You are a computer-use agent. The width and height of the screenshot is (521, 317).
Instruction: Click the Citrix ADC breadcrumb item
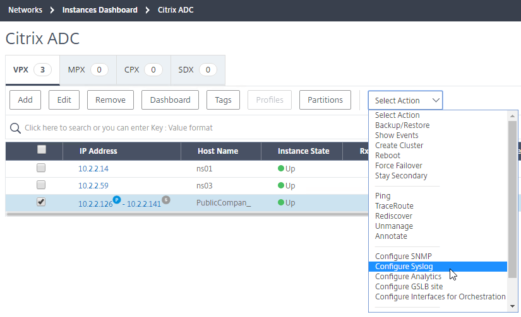[x=176, y=10]
